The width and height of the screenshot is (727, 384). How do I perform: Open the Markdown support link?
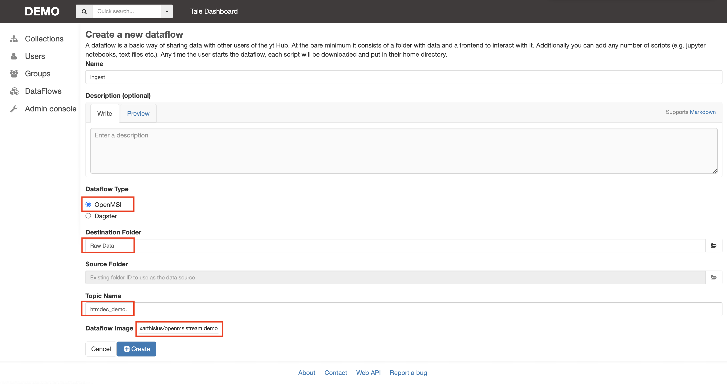click(x=703, y=112)
